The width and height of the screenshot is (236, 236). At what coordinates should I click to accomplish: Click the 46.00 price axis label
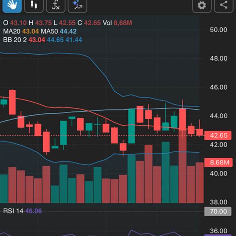coord(218,87)
